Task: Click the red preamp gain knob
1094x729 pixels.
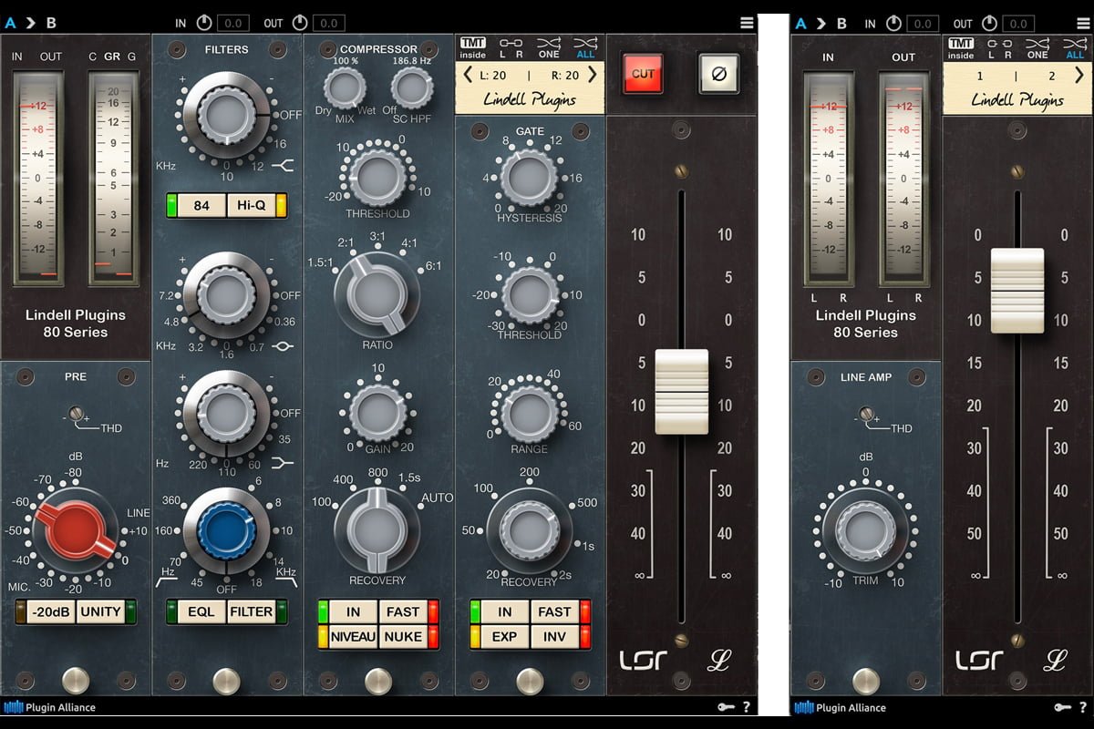Action: coord(74,532)
